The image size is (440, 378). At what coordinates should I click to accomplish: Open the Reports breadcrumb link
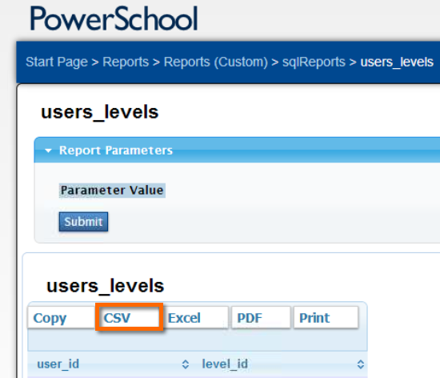[126, 62]
